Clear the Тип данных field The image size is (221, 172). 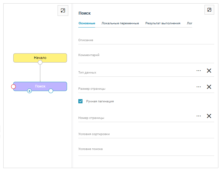[209, 71]
